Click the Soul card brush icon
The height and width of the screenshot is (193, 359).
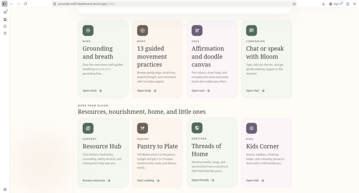click(197, 31)
